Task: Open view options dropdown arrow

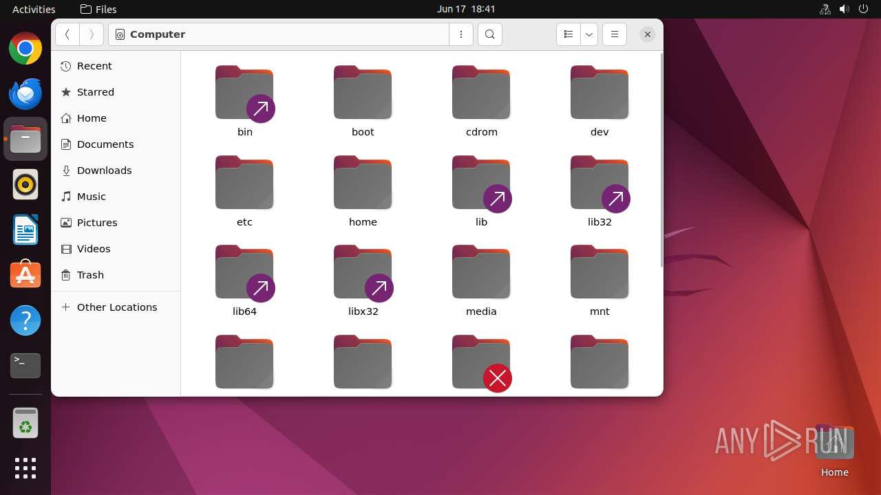Action: point(589,34)
